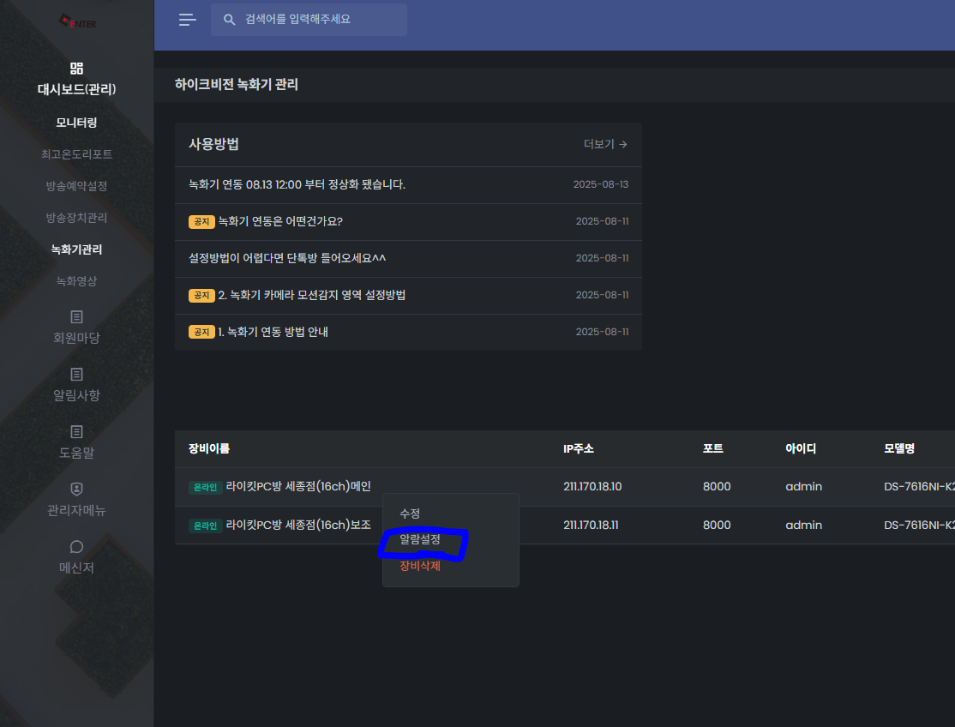Open 회원마당 sidebar icon

(x=76, y=317)
